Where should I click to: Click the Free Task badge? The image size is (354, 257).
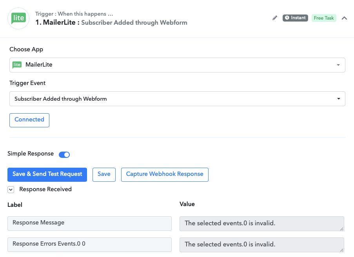[x=324, y=18]
